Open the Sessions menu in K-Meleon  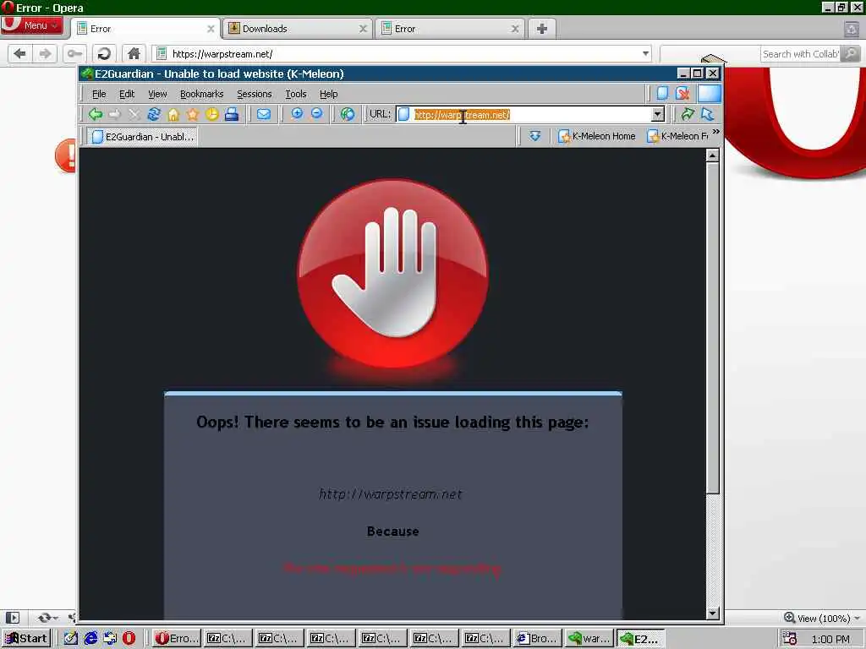(254, 94)
